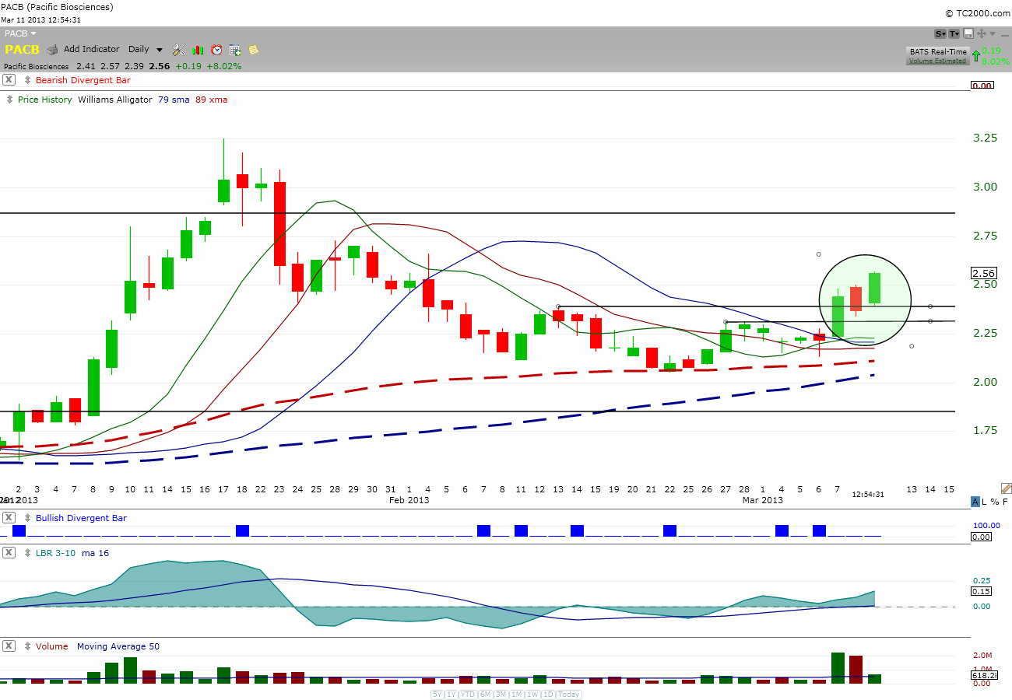
Task: Click the S symbol-link icon at top right
Action: [x=940, y=33]
